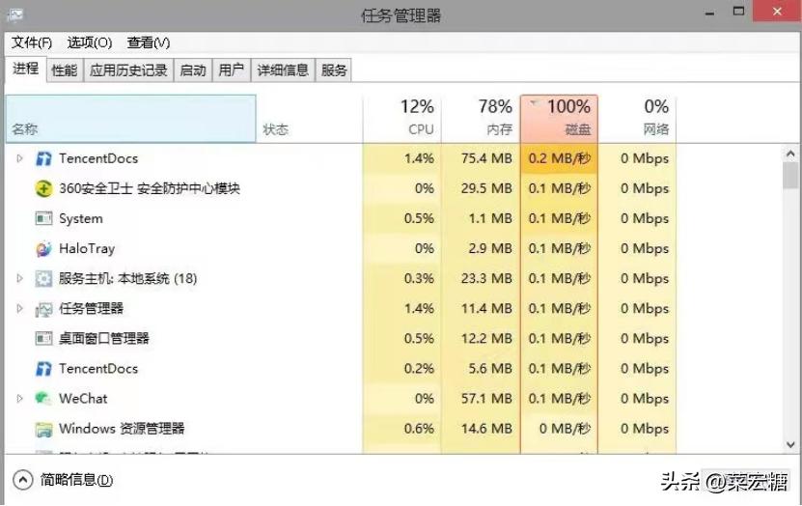Click the process list scrollbar up arrow

coord(790,153)
